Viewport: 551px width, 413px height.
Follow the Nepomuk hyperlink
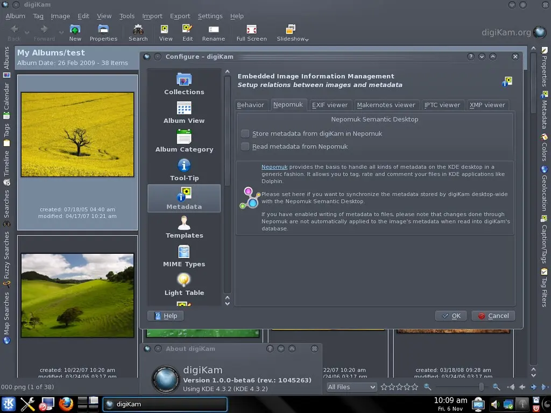click(274, 167)
